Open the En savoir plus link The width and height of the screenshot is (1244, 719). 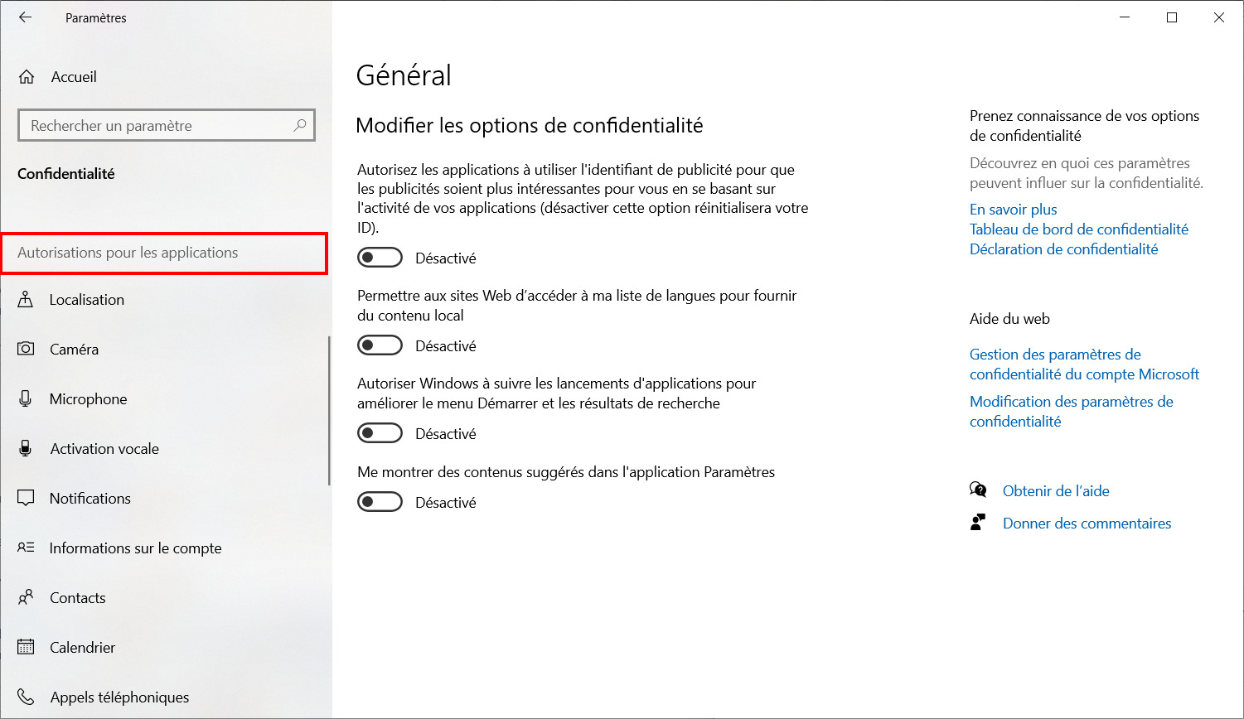coord(1014,210)
